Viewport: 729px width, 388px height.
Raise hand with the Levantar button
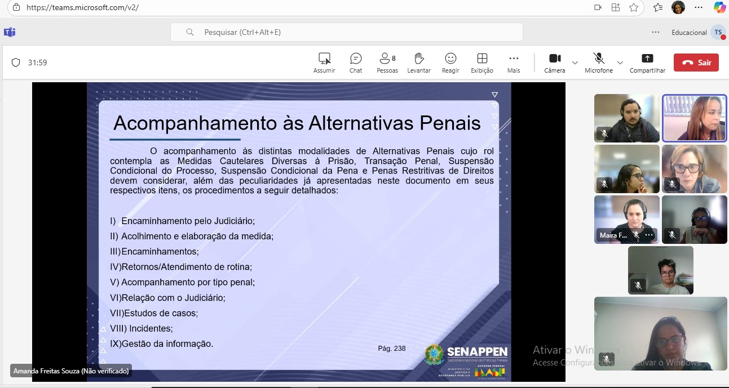pyautogui.click(x=419, y=63)
